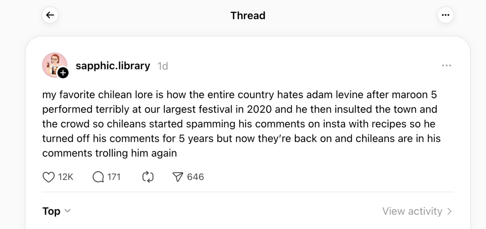Follow sapphic.library via the plus badge

coord(63,73)
